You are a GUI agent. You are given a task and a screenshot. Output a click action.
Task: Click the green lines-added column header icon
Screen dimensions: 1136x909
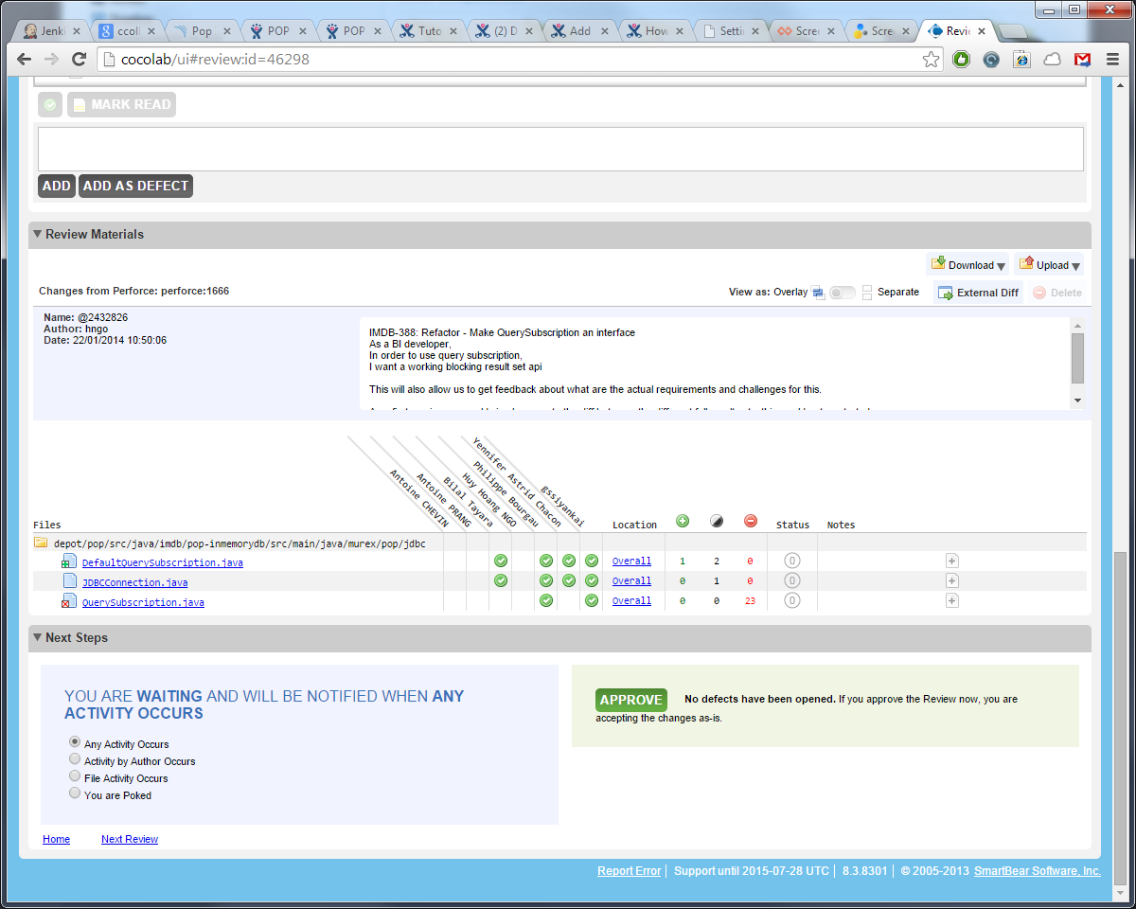tap(683, 521)
